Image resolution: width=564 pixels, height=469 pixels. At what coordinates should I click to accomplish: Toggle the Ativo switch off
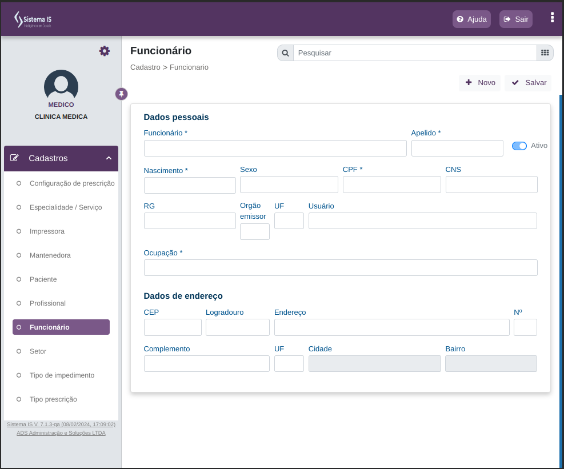click(x=519, y=146)
